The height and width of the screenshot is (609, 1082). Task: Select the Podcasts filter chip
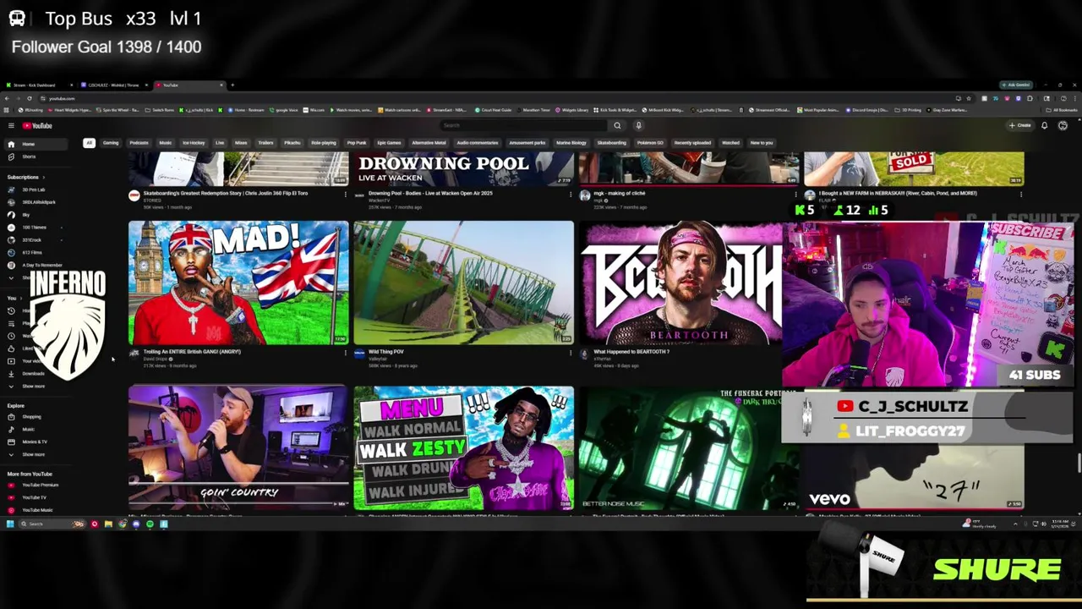click(x=139, y=143)
